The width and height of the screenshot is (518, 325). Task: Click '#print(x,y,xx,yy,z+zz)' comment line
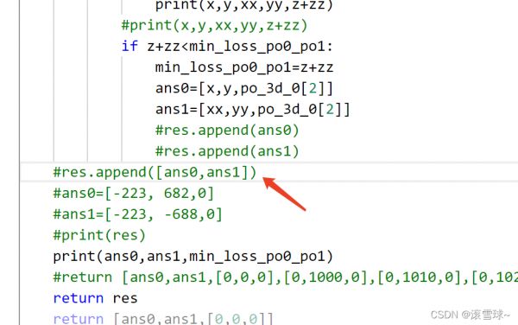[215, 26]
